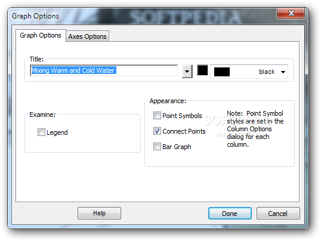Screen dimensions: 321x241
Task: Click the note text about Point Symbol styles
Action: [x=255, y=129]
